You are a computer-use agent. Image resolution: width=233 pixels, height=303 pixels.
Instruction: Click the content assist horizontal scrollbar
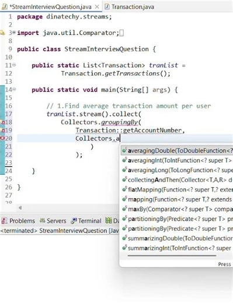click(x=172, y=256)
